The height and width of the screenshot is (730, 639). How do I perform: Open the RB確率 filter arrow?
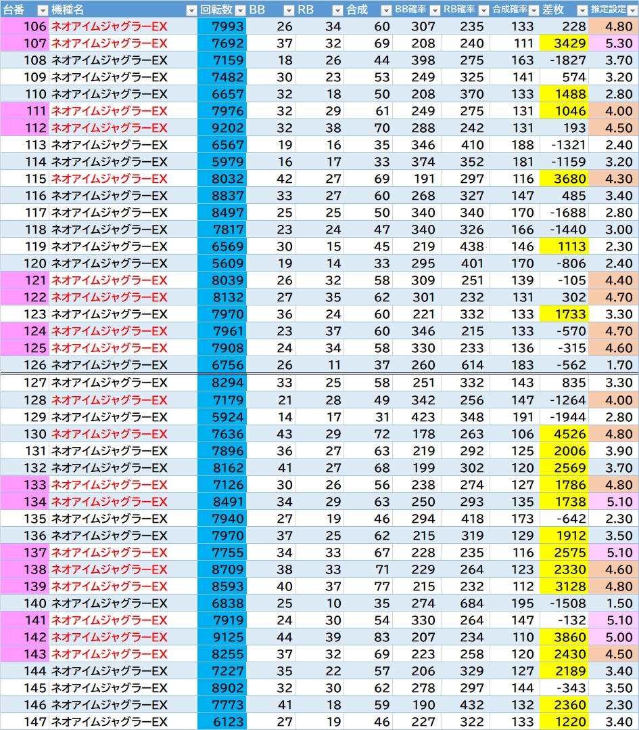[x=483, y=10]
